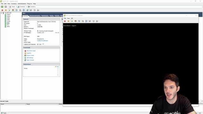Select CSR1 VM in inventory tree
Viewport: 203px width, 114px height.
pyautogui.click(x=8, y=18)
